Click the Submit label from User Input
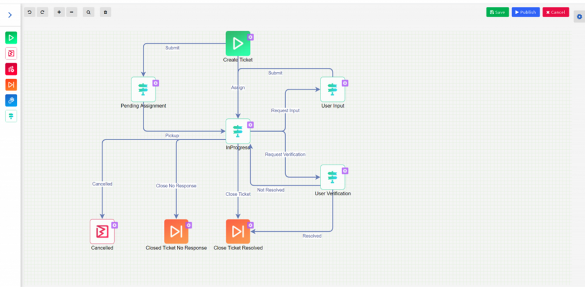The image size is (585, 287). pos(275,73)
